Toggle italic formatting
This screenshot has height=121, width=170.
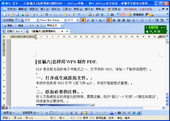click(x=88, y=20)
